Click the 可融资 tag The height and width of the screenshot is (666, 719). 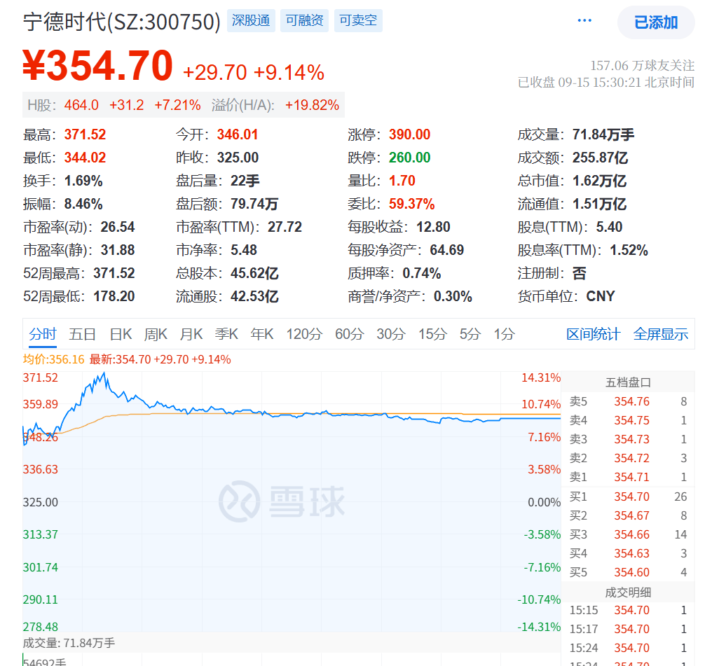pyautogui.click(x=304, y=20)
